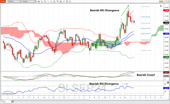
Task: Click the zoom out magnifier icon
Action: [x=48, y=1]
